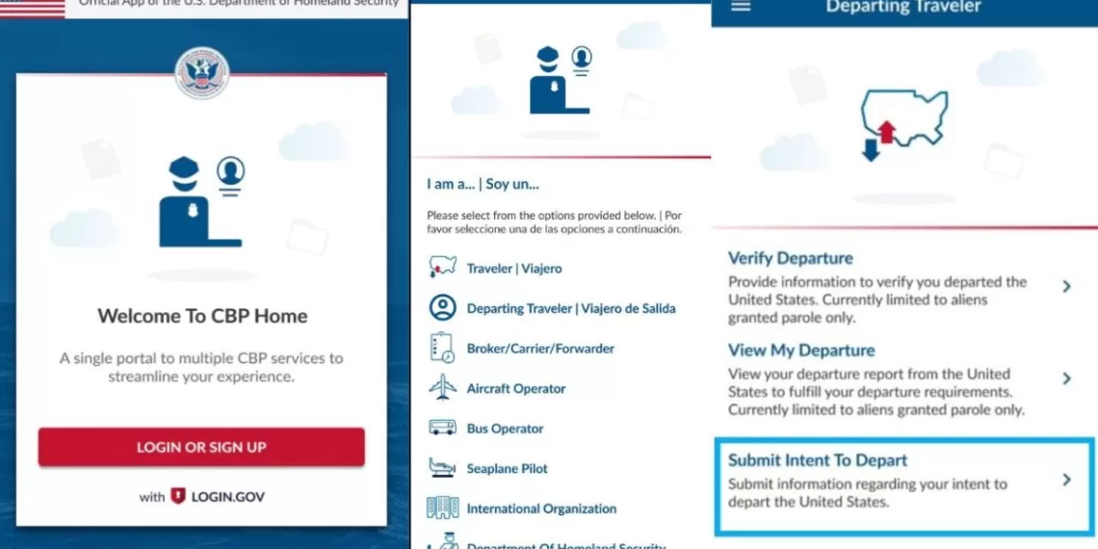
Task: Expand Submit Intent To Depart chevron arrow
Action: point(1066,480)
